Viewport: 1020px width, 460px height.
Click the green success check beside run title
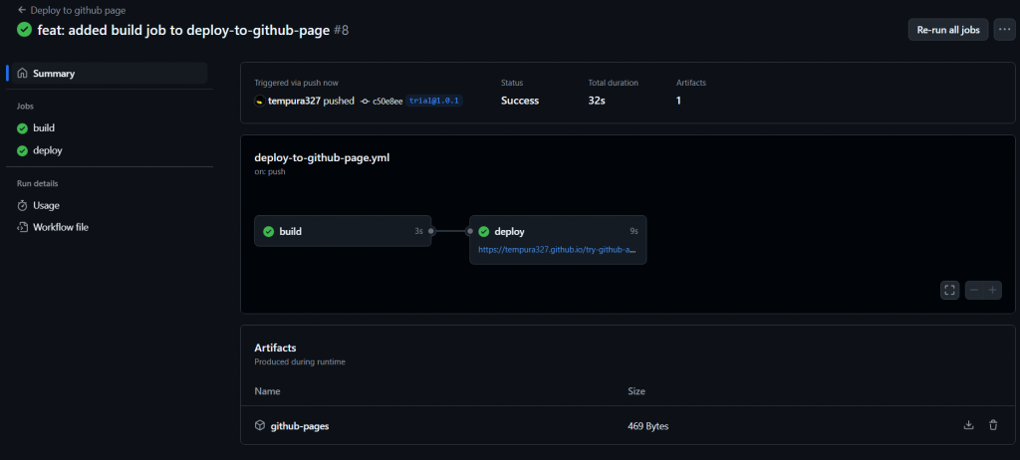coord(25,30)
